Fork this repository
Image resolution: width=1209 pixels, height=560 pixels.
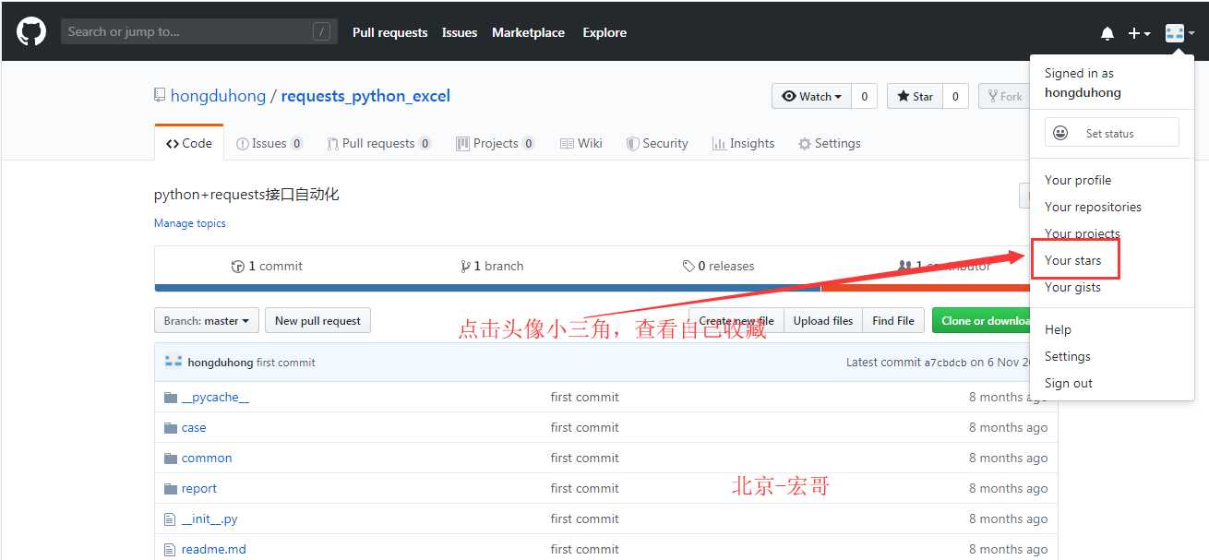coord(1004,96)
